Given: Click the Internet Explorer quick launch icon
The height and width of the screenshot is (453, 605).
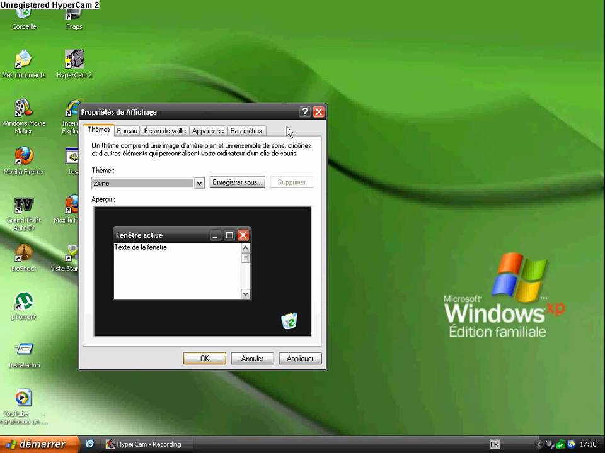Looking at the screenshot, I should [89, 444].
